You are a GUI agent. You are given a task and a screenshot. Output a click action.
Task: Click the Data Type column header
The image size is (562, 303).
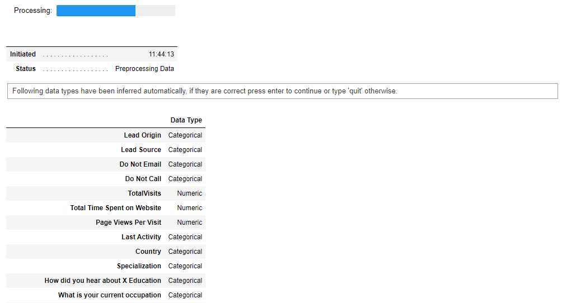186,120
